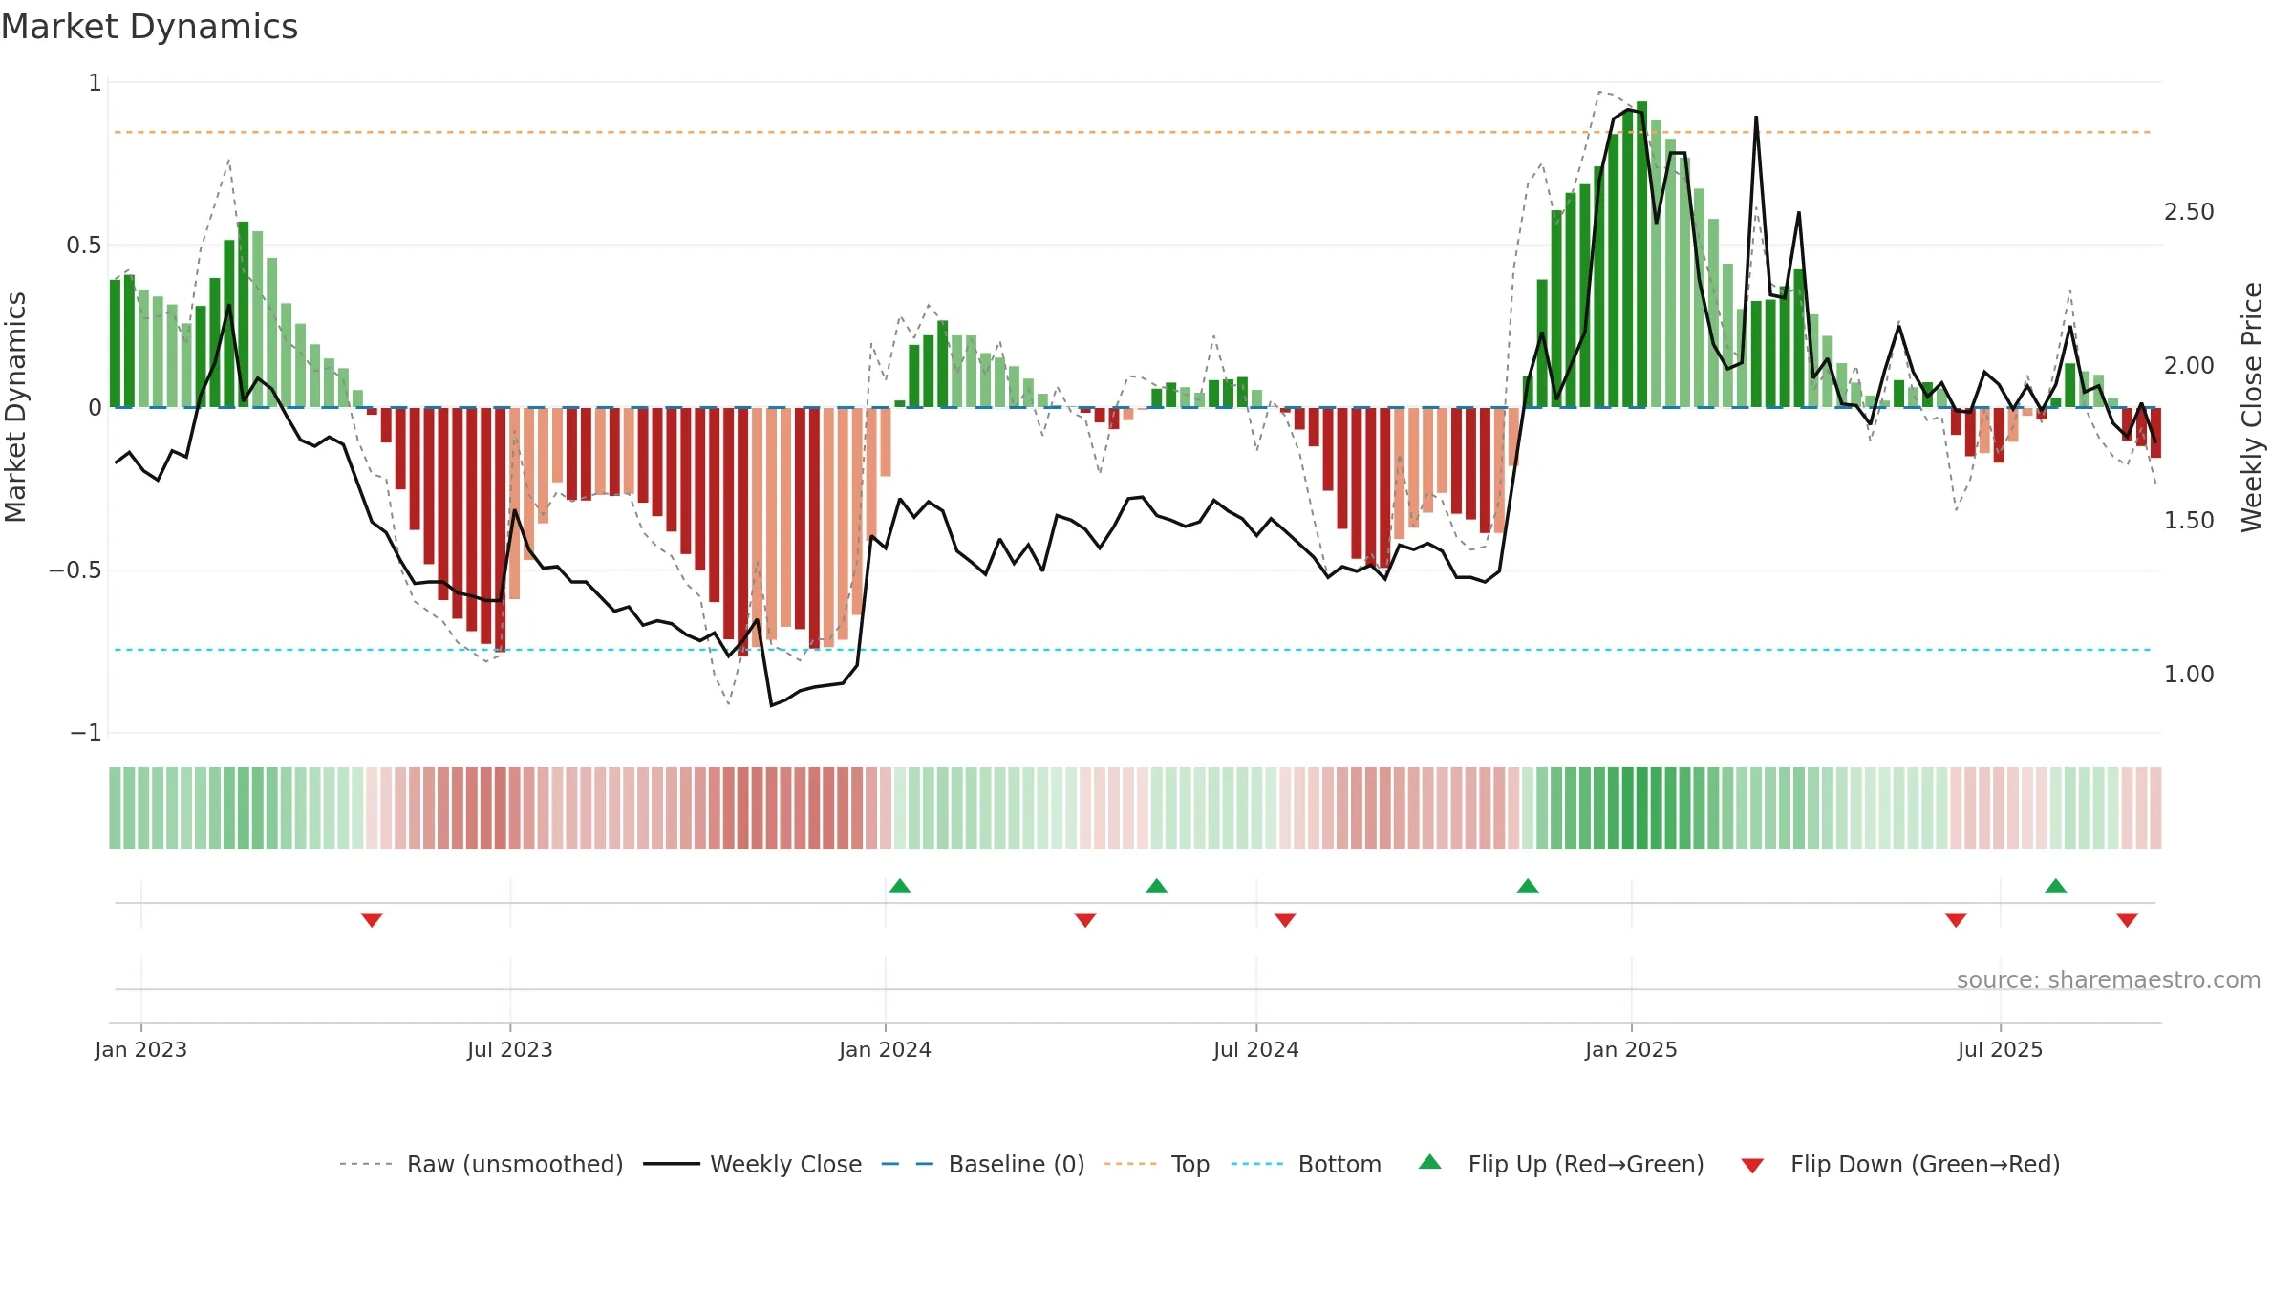Select the Flip Down marker near Apr 2024

pyautogui.click(x=1085, y=919)
